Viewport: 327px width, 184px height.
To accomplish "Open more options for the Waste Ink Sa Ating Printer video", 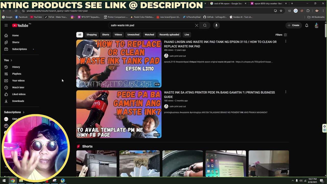I will 286,92.
